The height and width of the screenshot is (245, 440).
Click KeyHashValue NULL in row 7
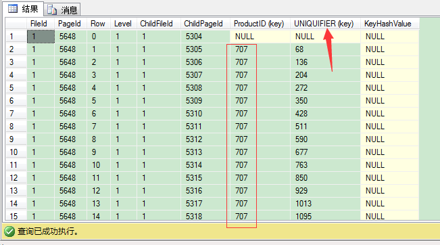coord(390,114)
